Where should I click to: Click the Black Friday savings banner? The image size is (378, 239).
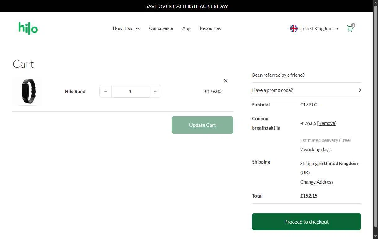[187, 6]
